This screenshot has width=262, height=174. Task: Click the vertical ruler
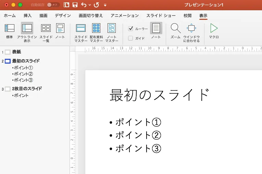[73, 113]
